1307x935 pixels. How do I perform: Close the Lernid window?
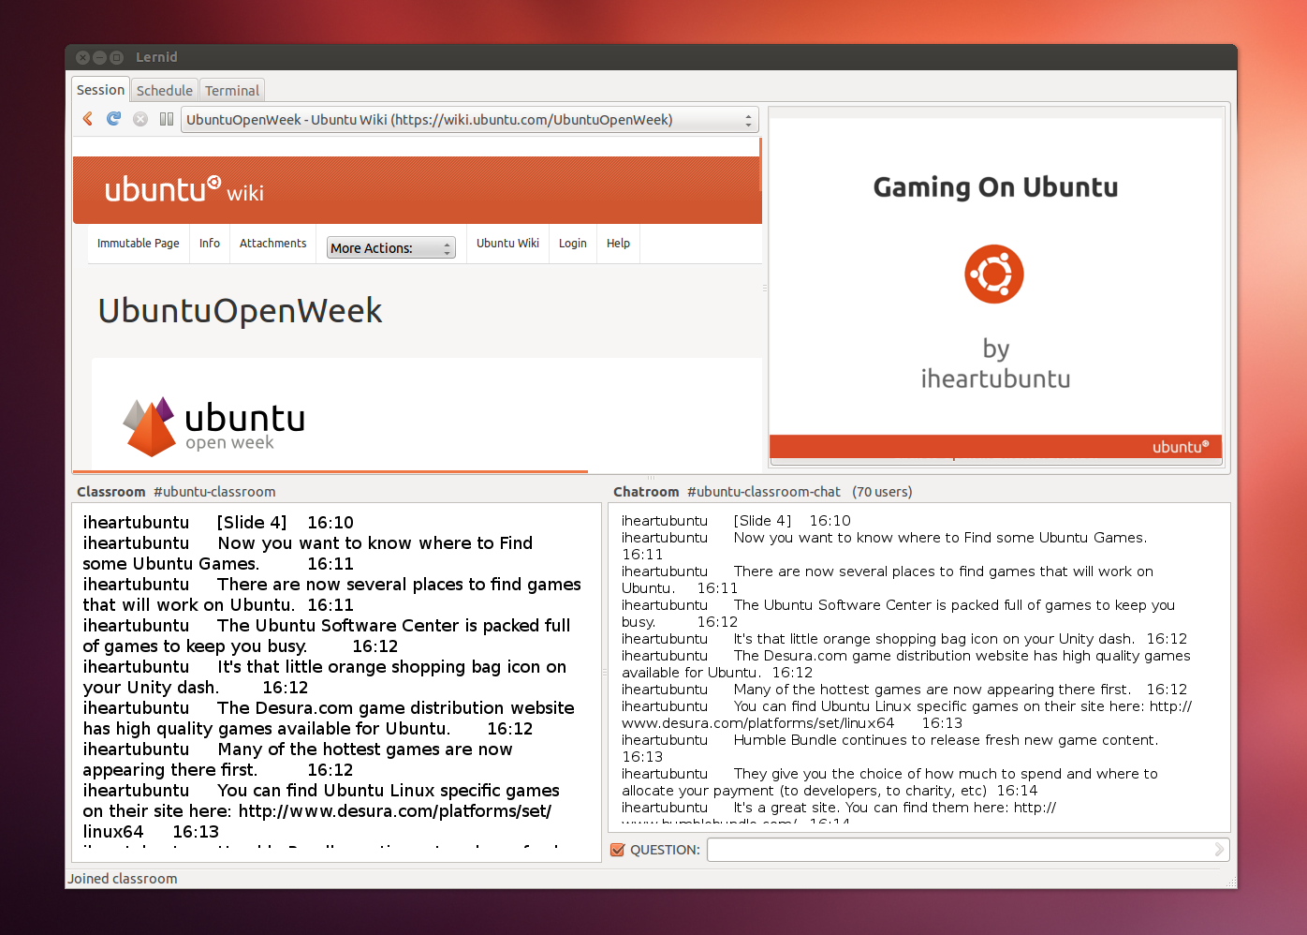pyautogui.click(x=83, y=57)
